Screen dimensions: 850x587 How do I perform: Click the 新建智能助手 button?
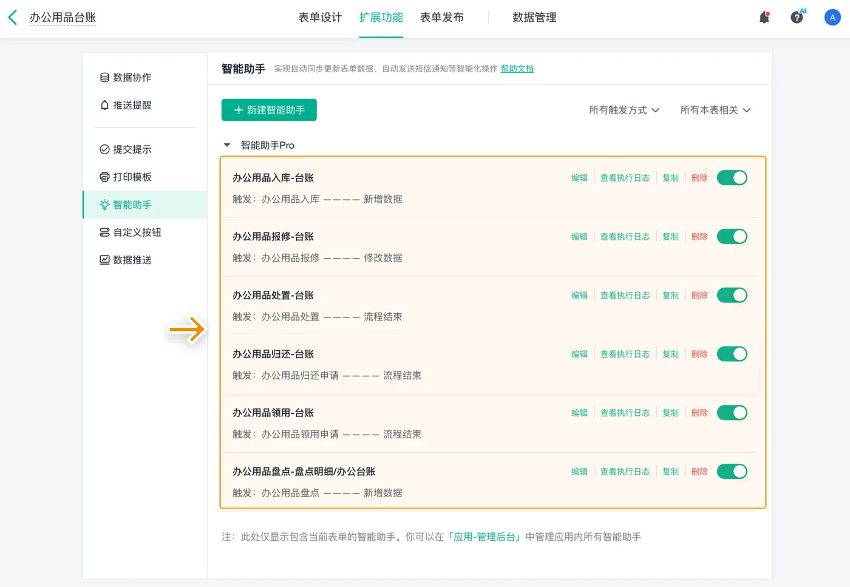(269, 110)
